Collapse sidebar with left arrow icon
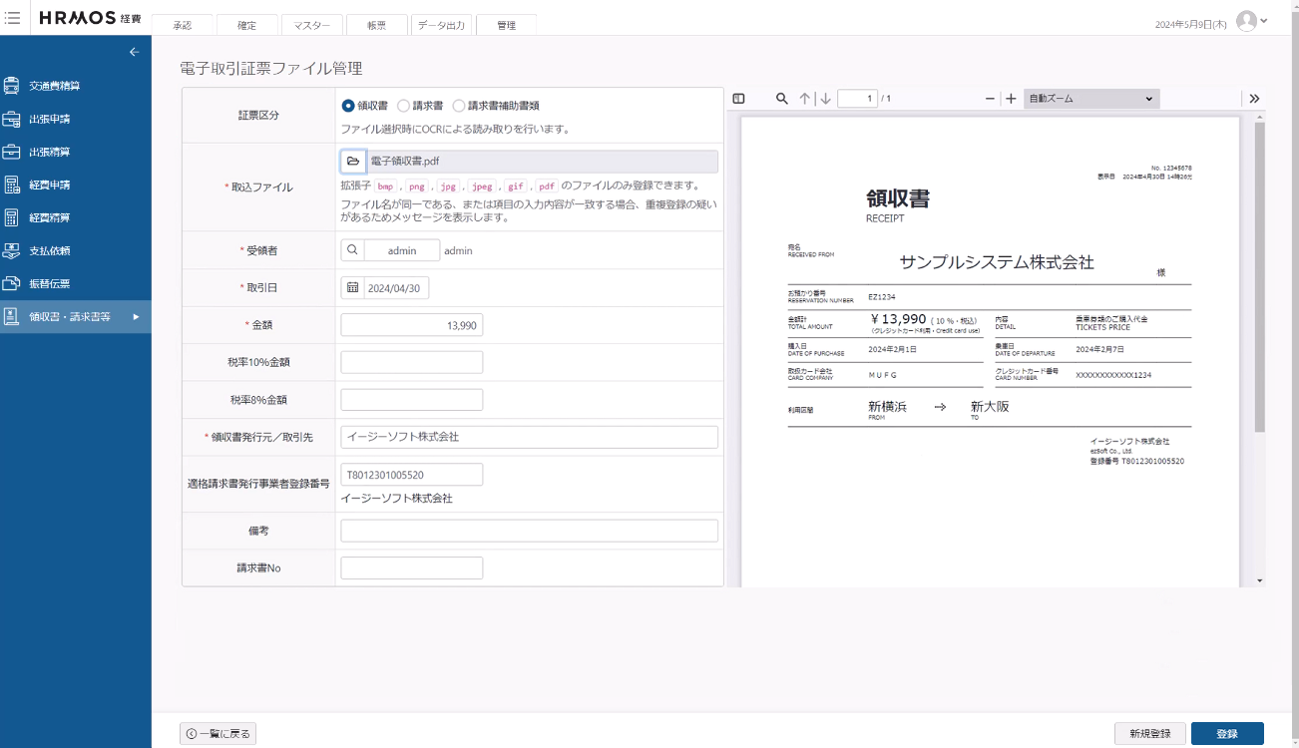This screenshot has width=1299, height=748. pyautogui.click(x=135, y=52)
